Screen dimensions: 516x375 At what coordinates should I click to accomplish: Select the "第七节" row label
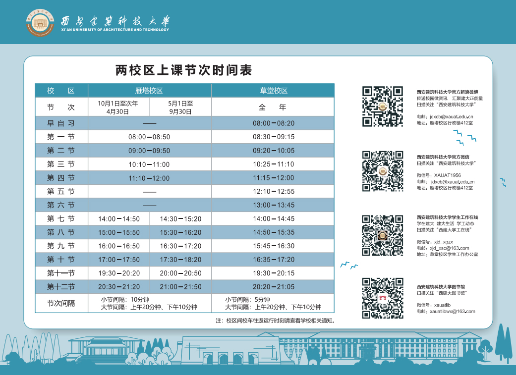click(x=61, y=219)
